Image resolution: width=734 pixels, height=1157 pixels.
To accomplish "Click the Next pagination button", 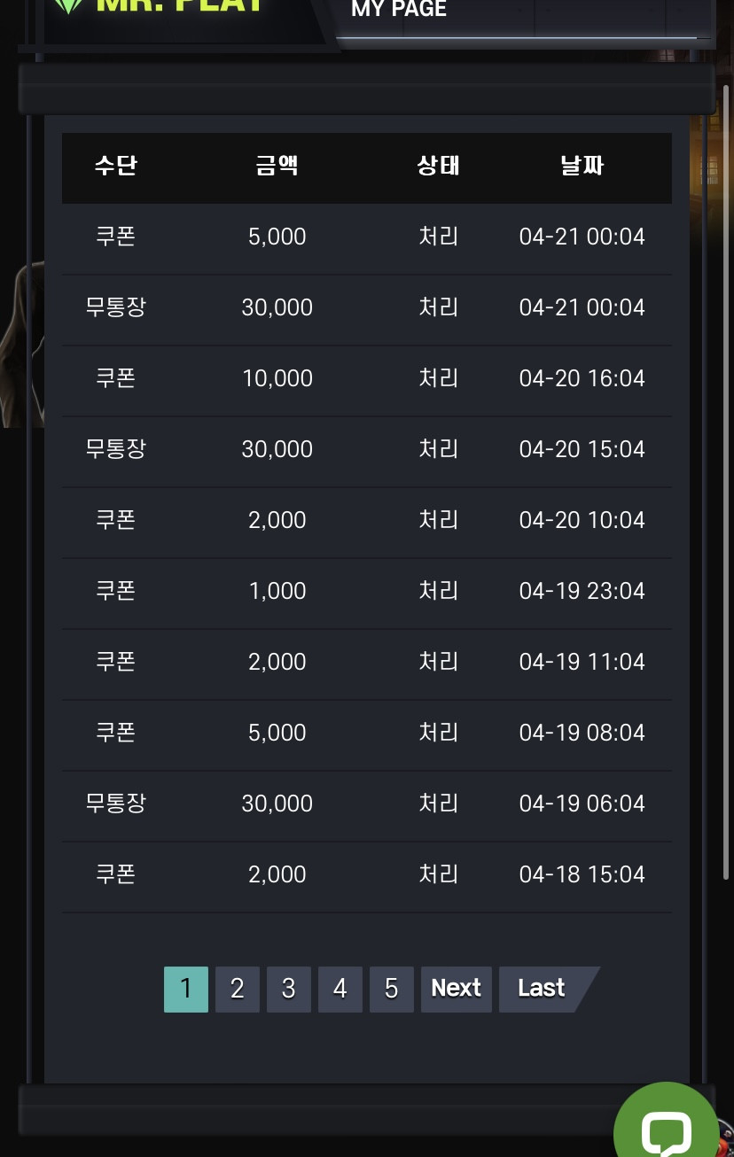I will (456, 989).
